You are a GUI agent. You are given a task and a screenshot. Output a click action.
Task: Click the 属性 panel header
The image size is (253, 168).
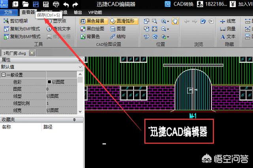click(42, 60)
